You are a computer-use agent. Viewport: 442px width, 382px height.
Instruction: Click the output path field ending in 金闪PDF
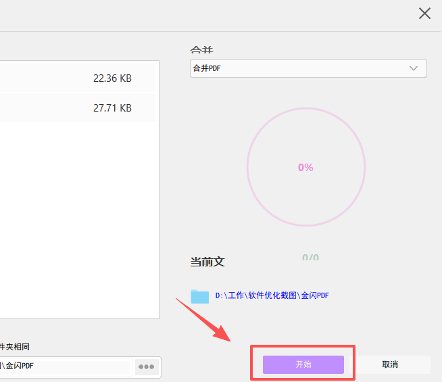pyautogui.click(x=64, y=366)
